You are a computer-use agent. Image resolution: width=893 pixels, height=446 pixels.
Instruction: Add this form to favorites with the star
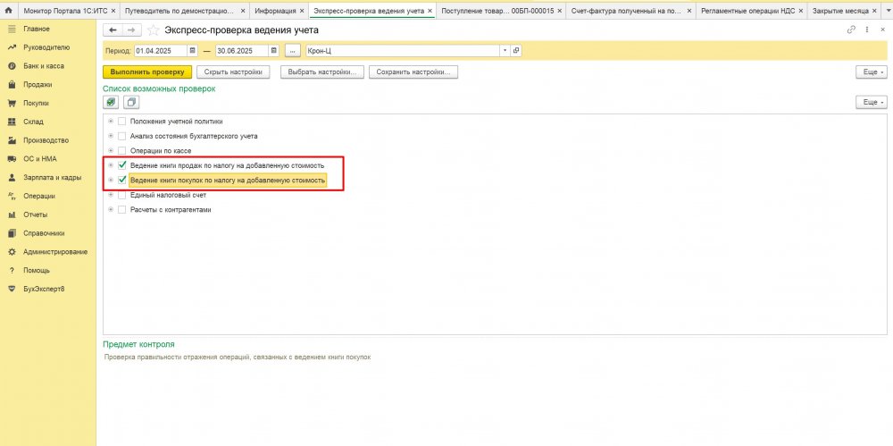pos(153,30)
